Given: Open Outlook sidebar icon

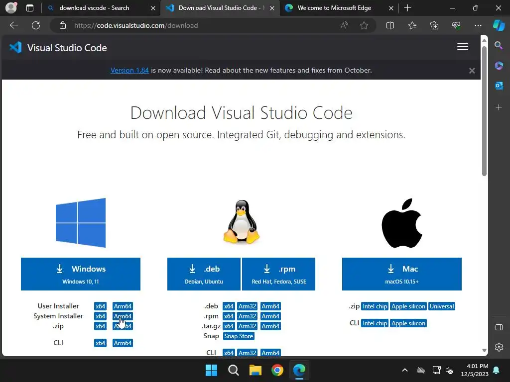Looking at the screenshot, I should click(499, 86).
